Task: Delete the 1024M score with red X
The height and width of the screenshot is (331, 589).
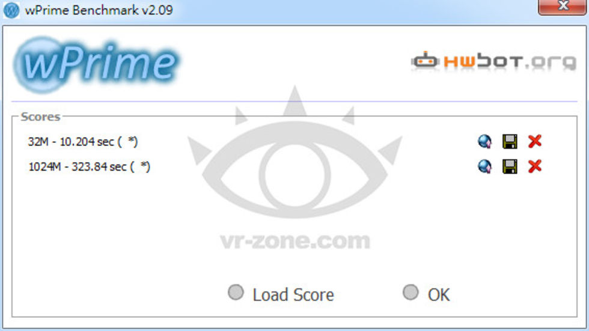Action: coord(534,166)
